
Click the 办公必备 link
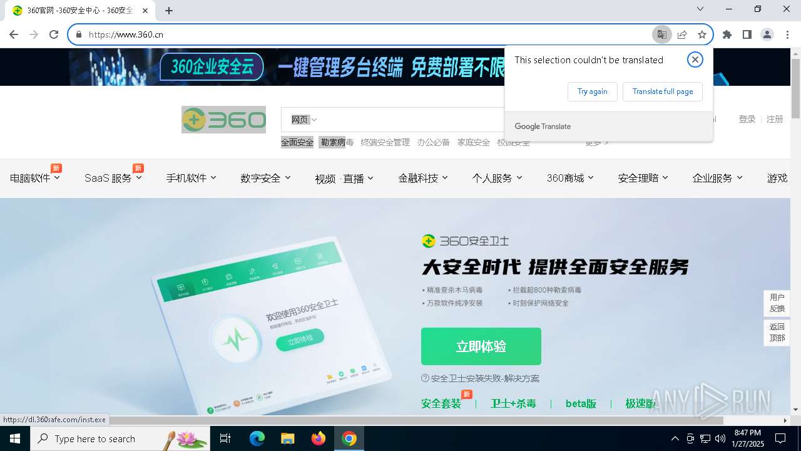click(434, 142)
